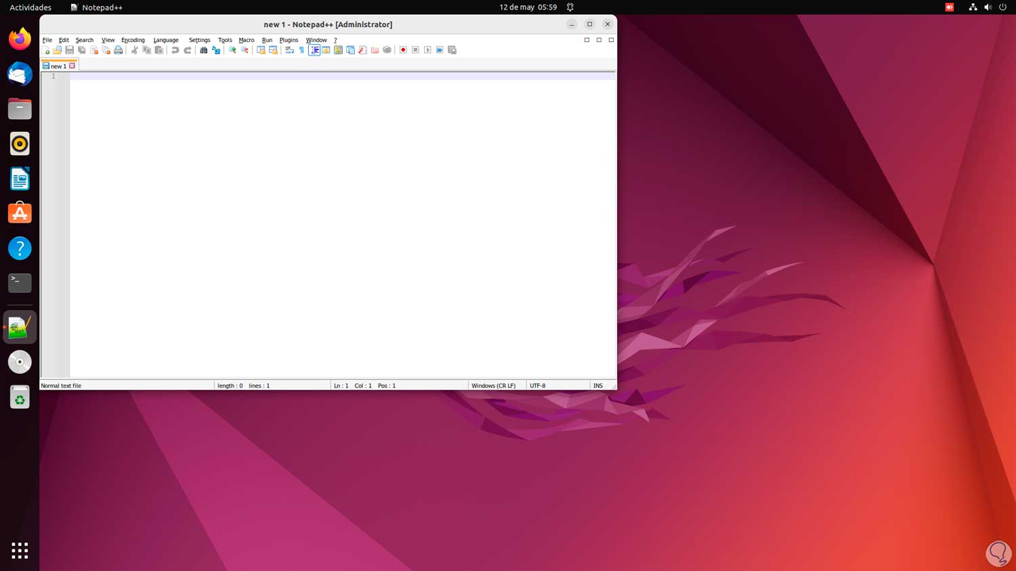Toggle Word Wrap in the toolbar
This screenshot has width=1016, height=571.
pyautogui.click(x=289, y=50)
